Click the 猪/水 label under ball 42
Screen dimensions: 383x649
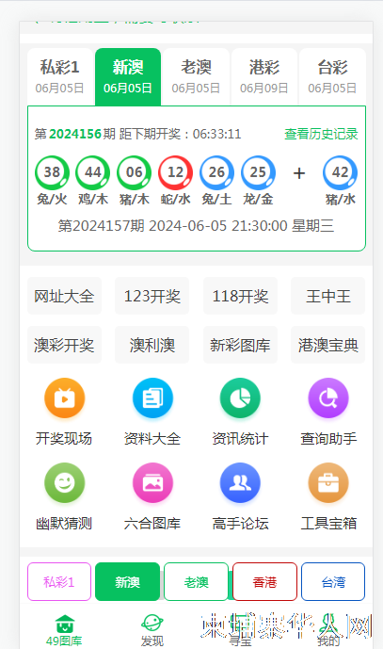tap(340, 200)
